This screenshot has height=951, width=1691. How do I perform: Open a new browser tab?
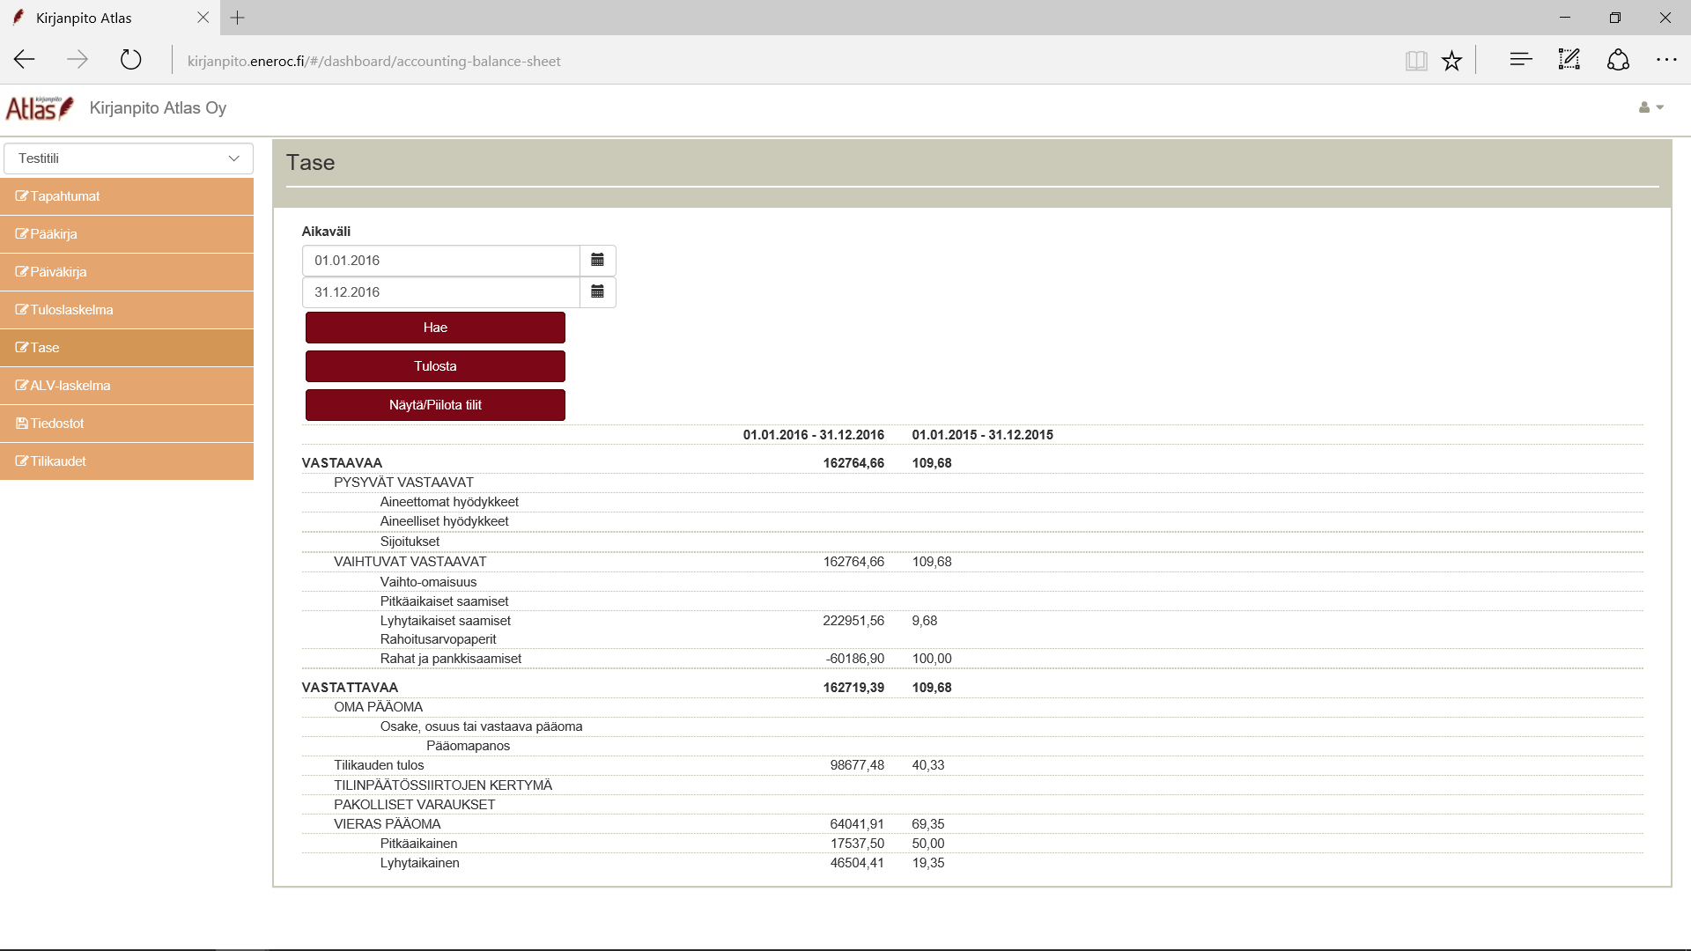tap(238, 18)
